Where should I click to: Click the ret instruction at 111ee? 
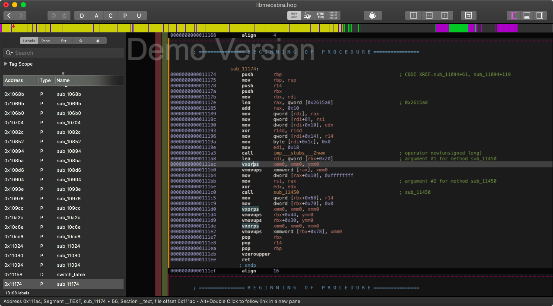[246, 260]
